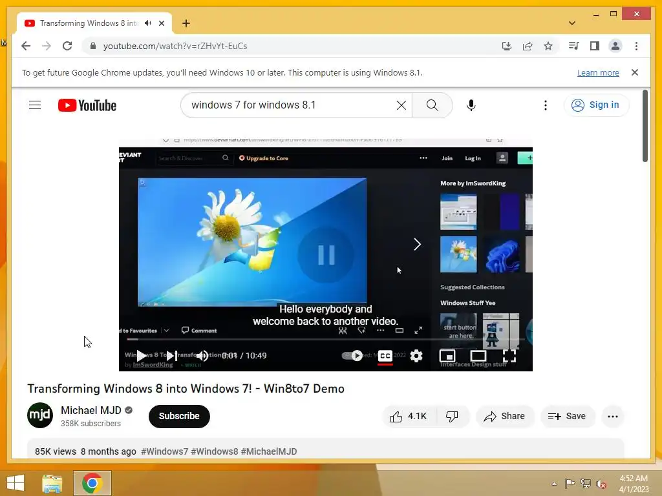Seek on the video progress bar

pos(326,339)
